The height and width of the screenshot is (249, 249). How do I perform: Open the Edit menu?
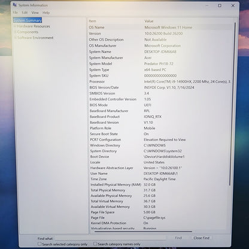25,13
